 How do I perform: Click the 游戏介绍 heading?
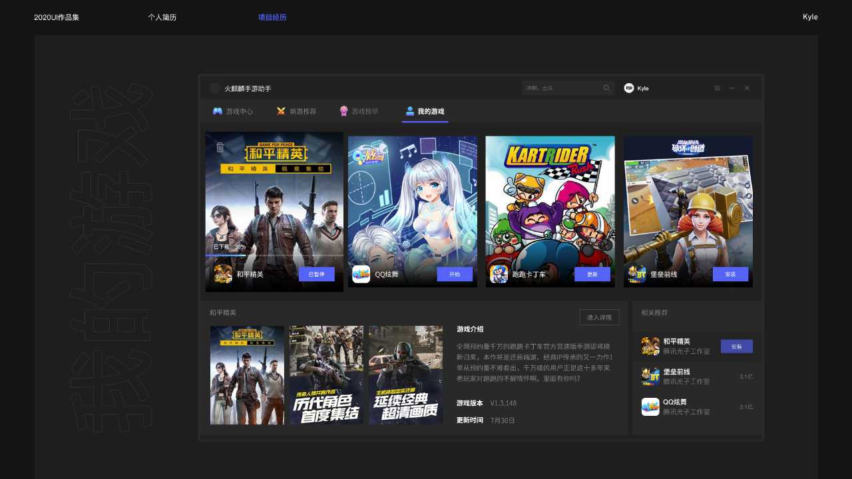(471, 329)
